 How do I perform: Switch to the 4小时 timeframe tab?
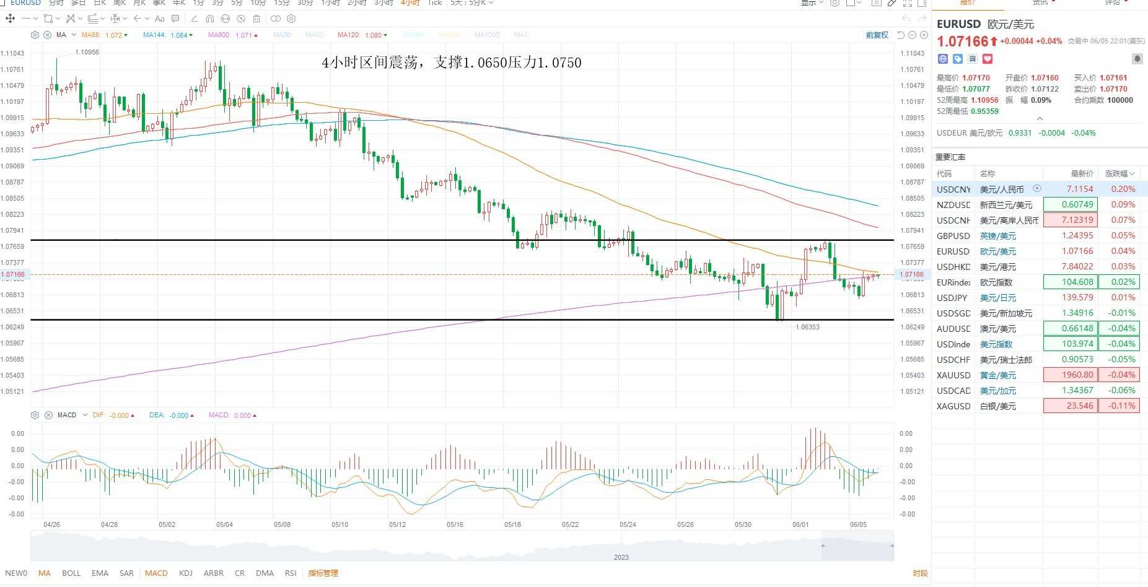click(x=410, y=3)
